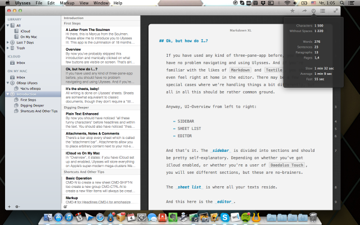This screenshot has height=225, width=360.
Task: Collapse the Обзор Ulysses group
Action: pyautogui.click(x=8, y=83)
